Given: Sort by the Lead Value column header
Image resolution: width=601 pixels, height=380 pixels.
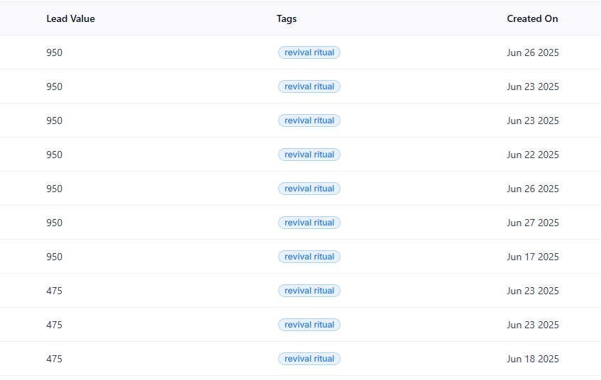Looking at the screenshot, I should tap(70, 18).
